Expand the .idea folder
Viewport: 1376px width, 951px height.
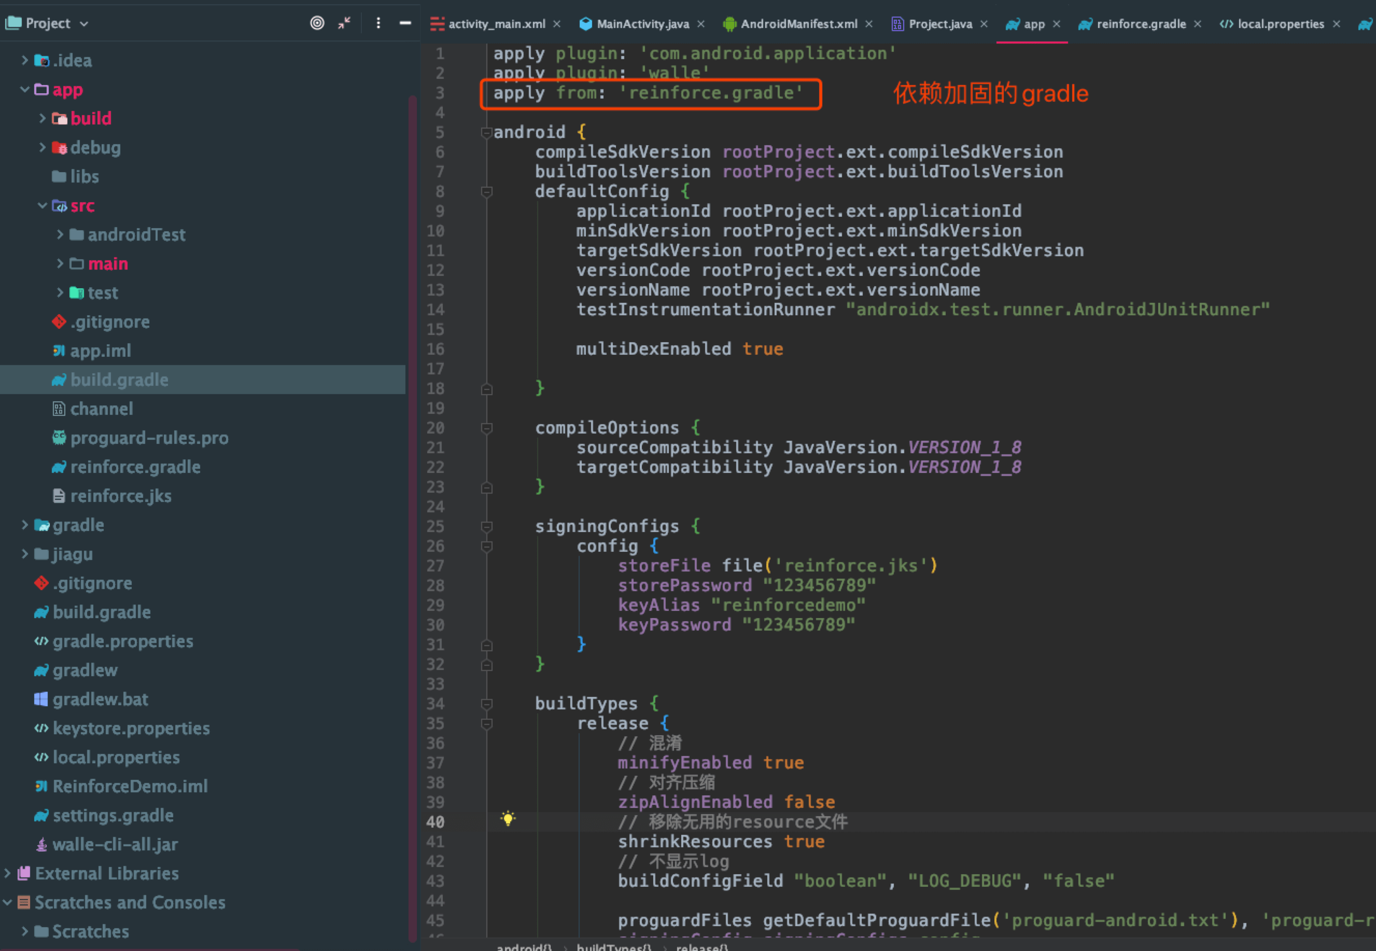tap(24, 60)
